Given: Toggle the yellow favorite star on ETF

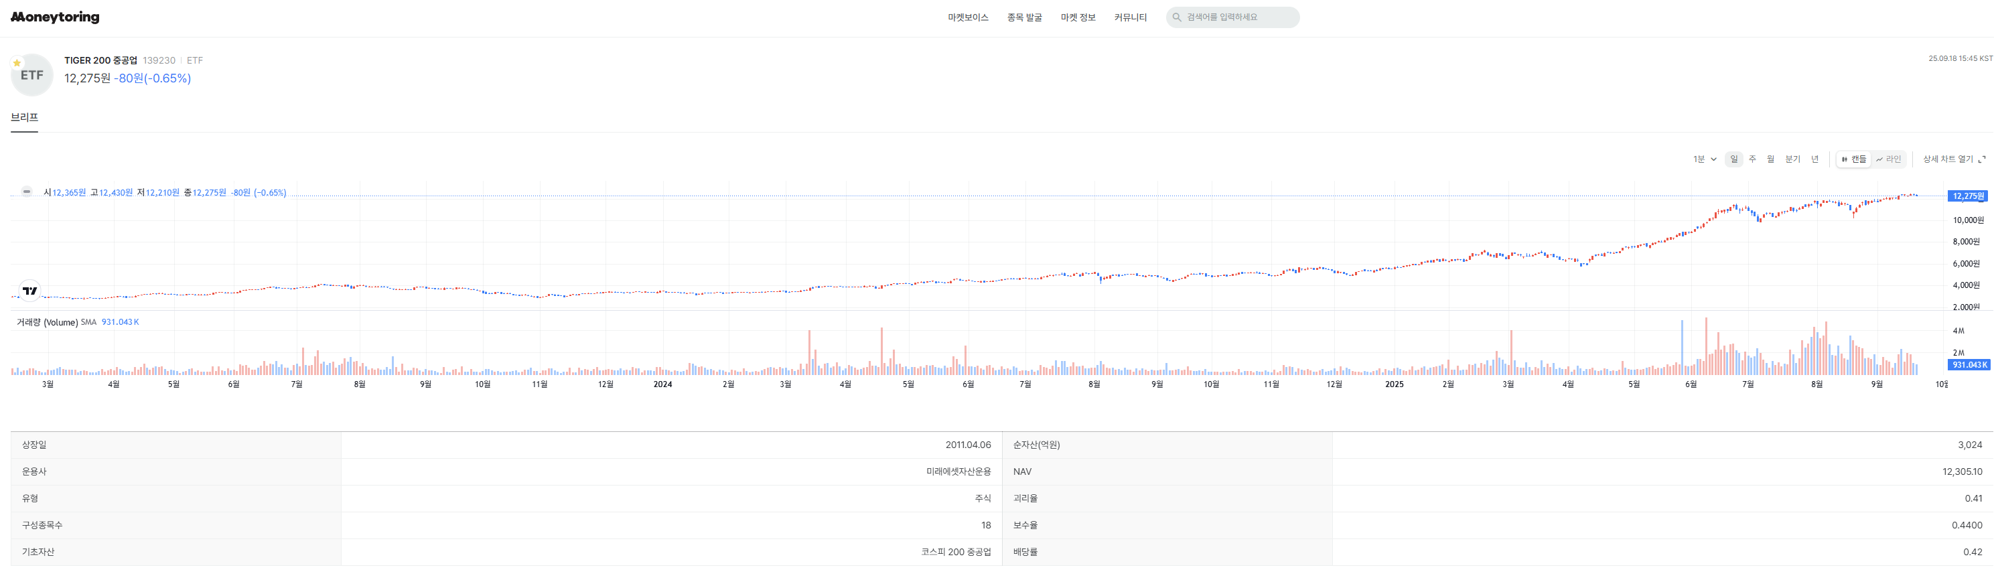Looking at the screenshot, I should [17, 63].
